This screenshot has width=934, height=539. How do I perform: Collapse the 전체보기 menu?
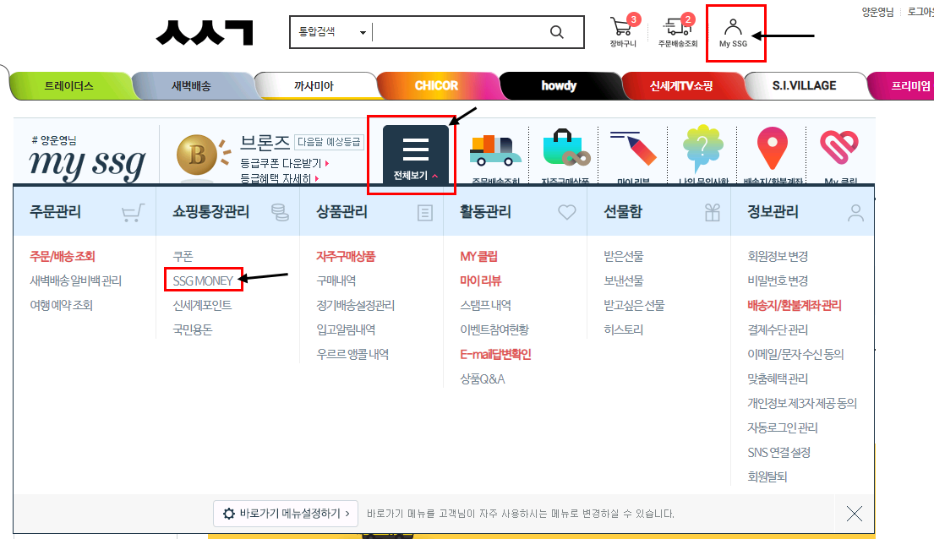(415, 155)
